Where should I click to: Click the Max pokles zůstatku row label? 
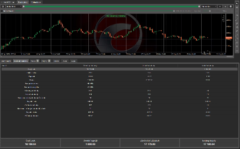[x=32, y=84]
